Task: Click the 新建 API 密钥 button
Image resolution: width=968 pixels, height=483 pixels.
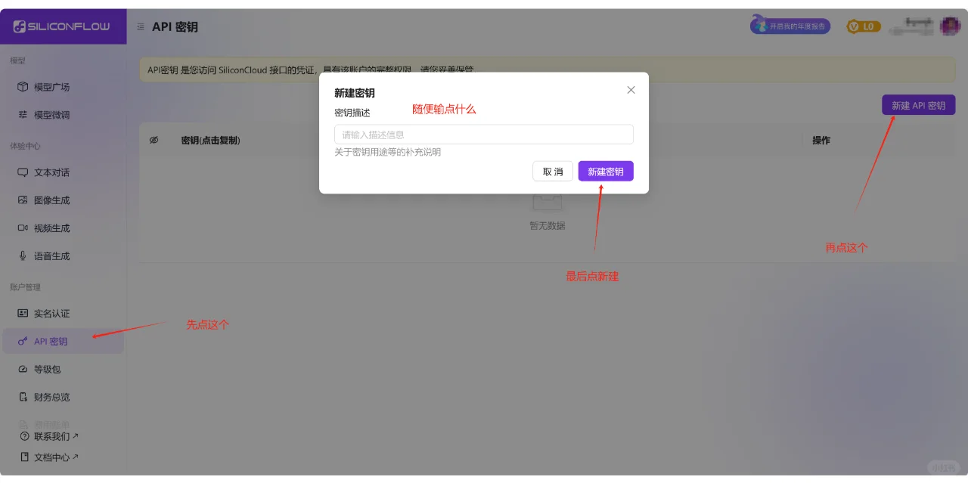Action: click(x=918, y=104)
